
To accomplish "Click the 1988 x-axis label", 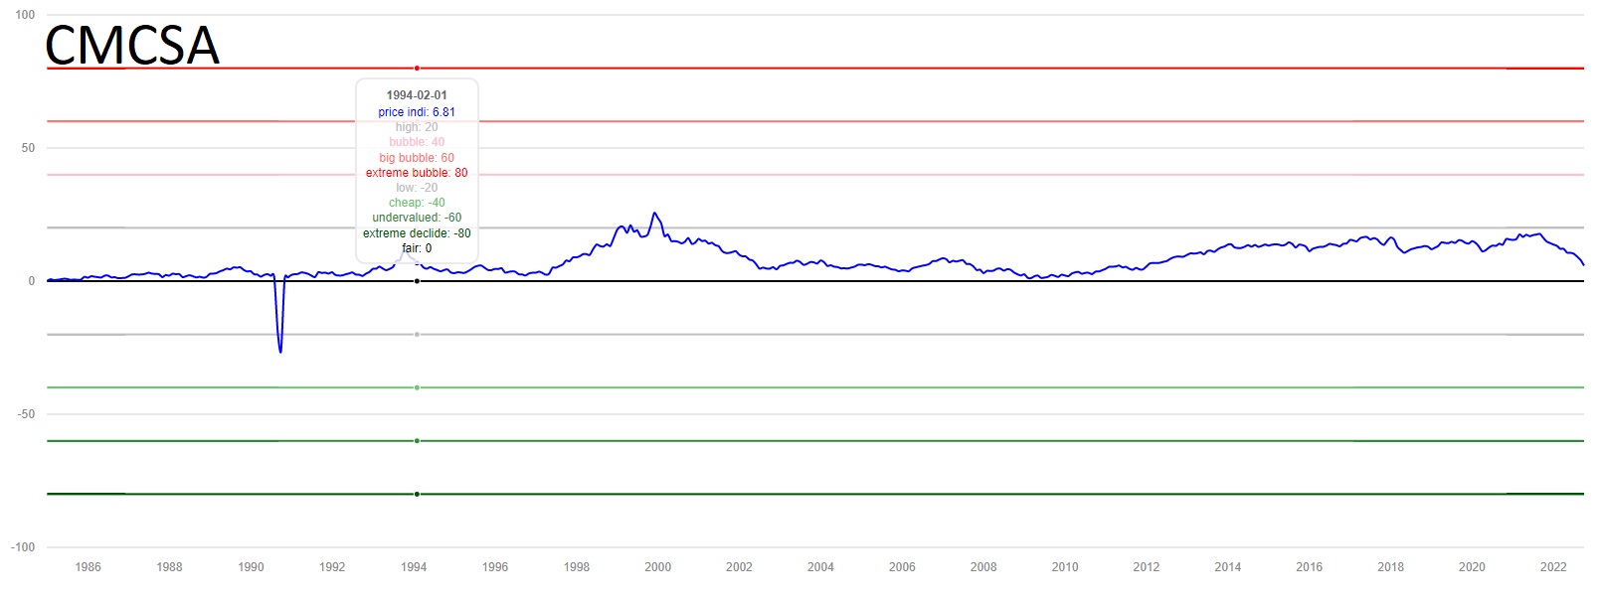I will pyautogui.click(x=170, y=567).
